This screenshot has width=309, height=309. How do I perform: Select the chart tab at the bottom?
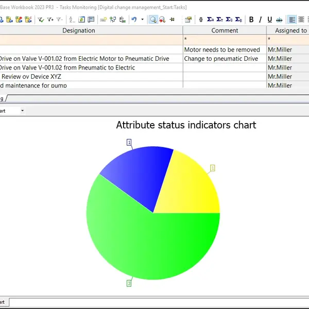point(3,302)
